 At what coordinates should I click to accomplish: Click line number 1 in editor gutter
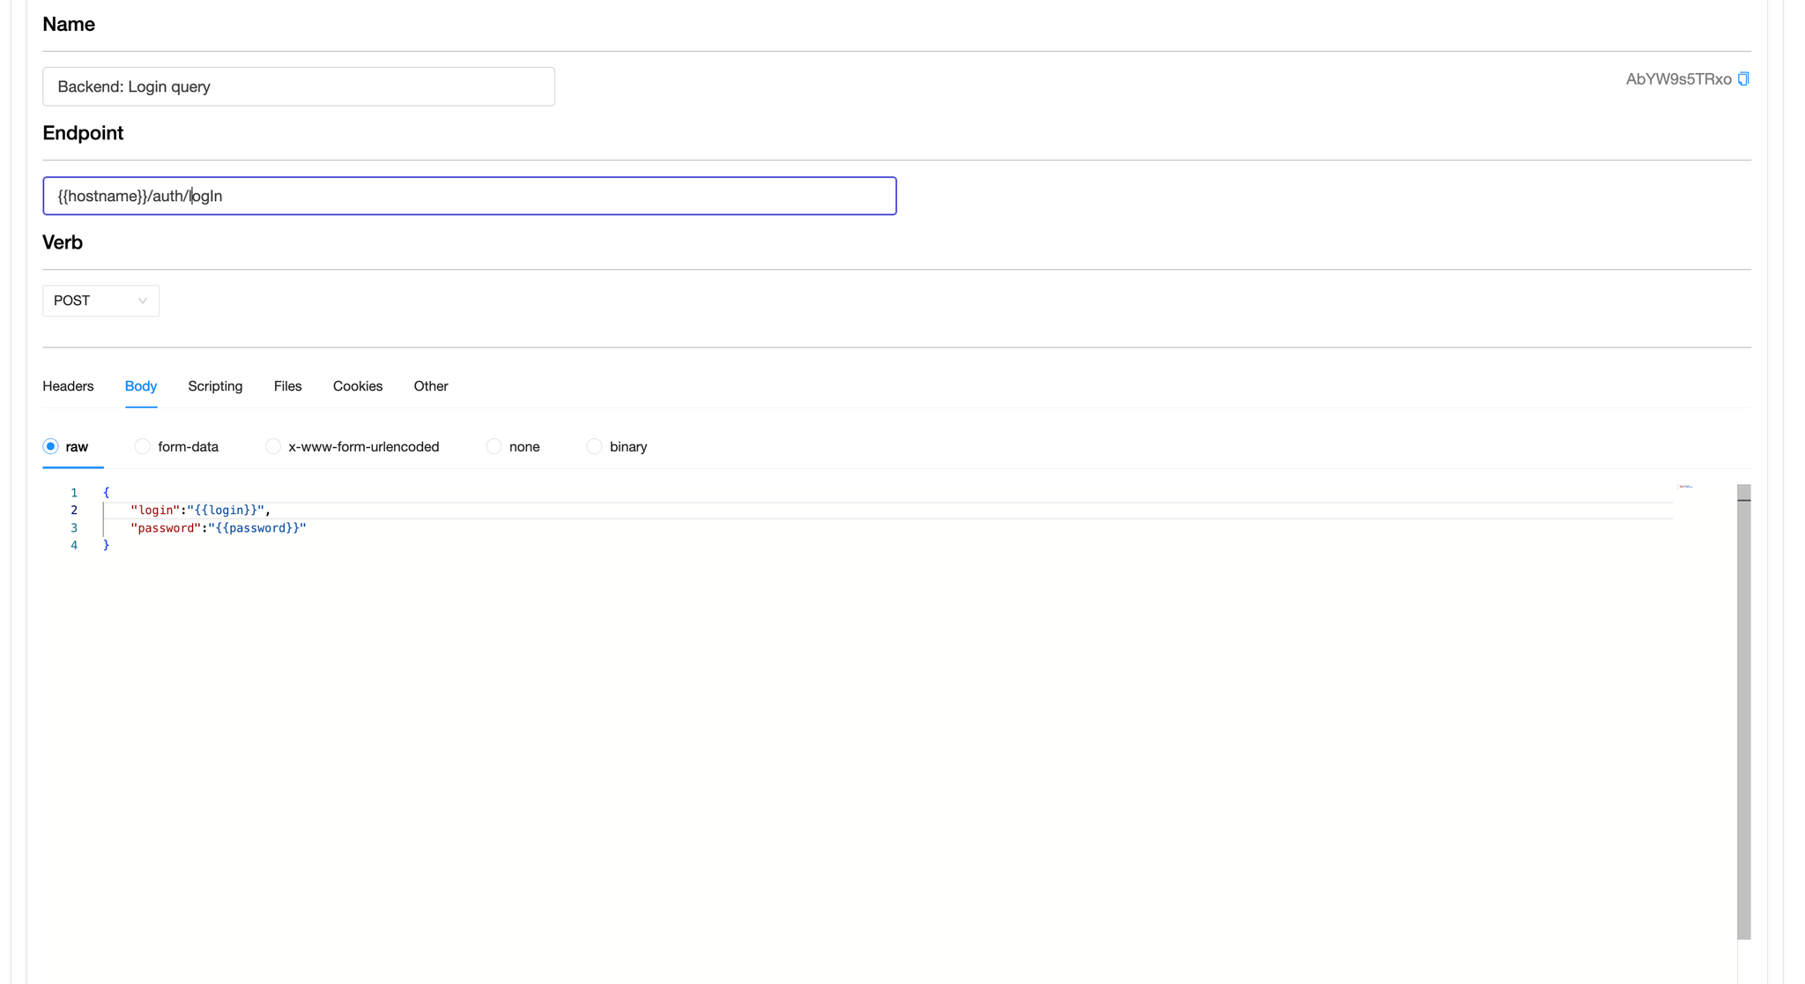[74, 493]
